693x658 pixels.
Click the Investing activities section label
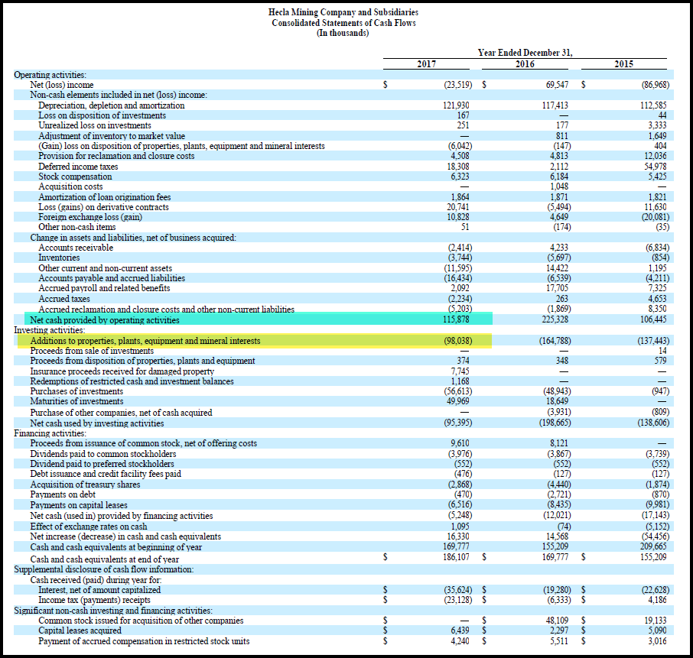pyautogui.click(x=50, y=330)
